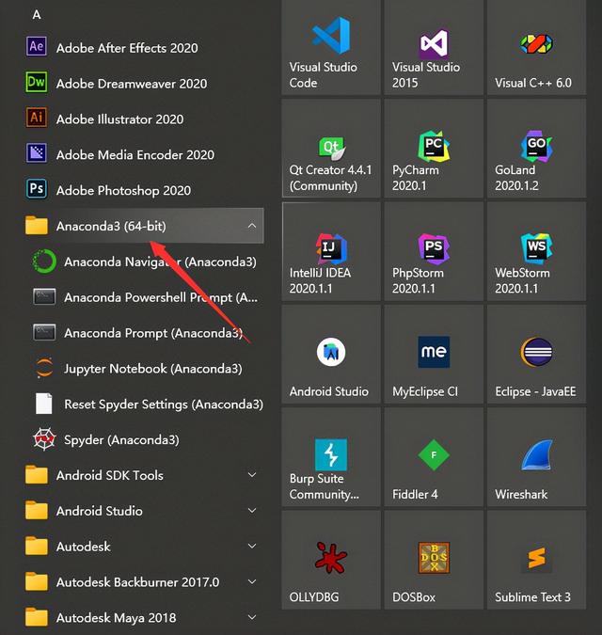Launch PyCharm 2020.1 tile
This screenshot has width=602, height=635.
(434, 150)
